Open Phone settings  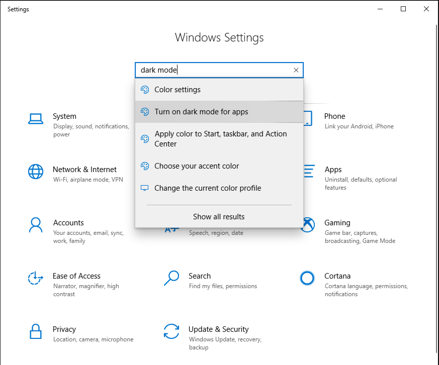[335, 116]
